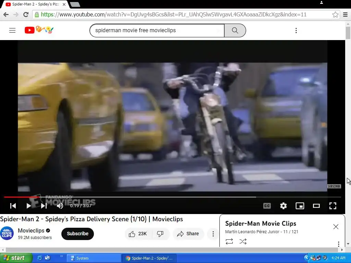Dislike this video
Screen dimensions: 351x263
160,234
